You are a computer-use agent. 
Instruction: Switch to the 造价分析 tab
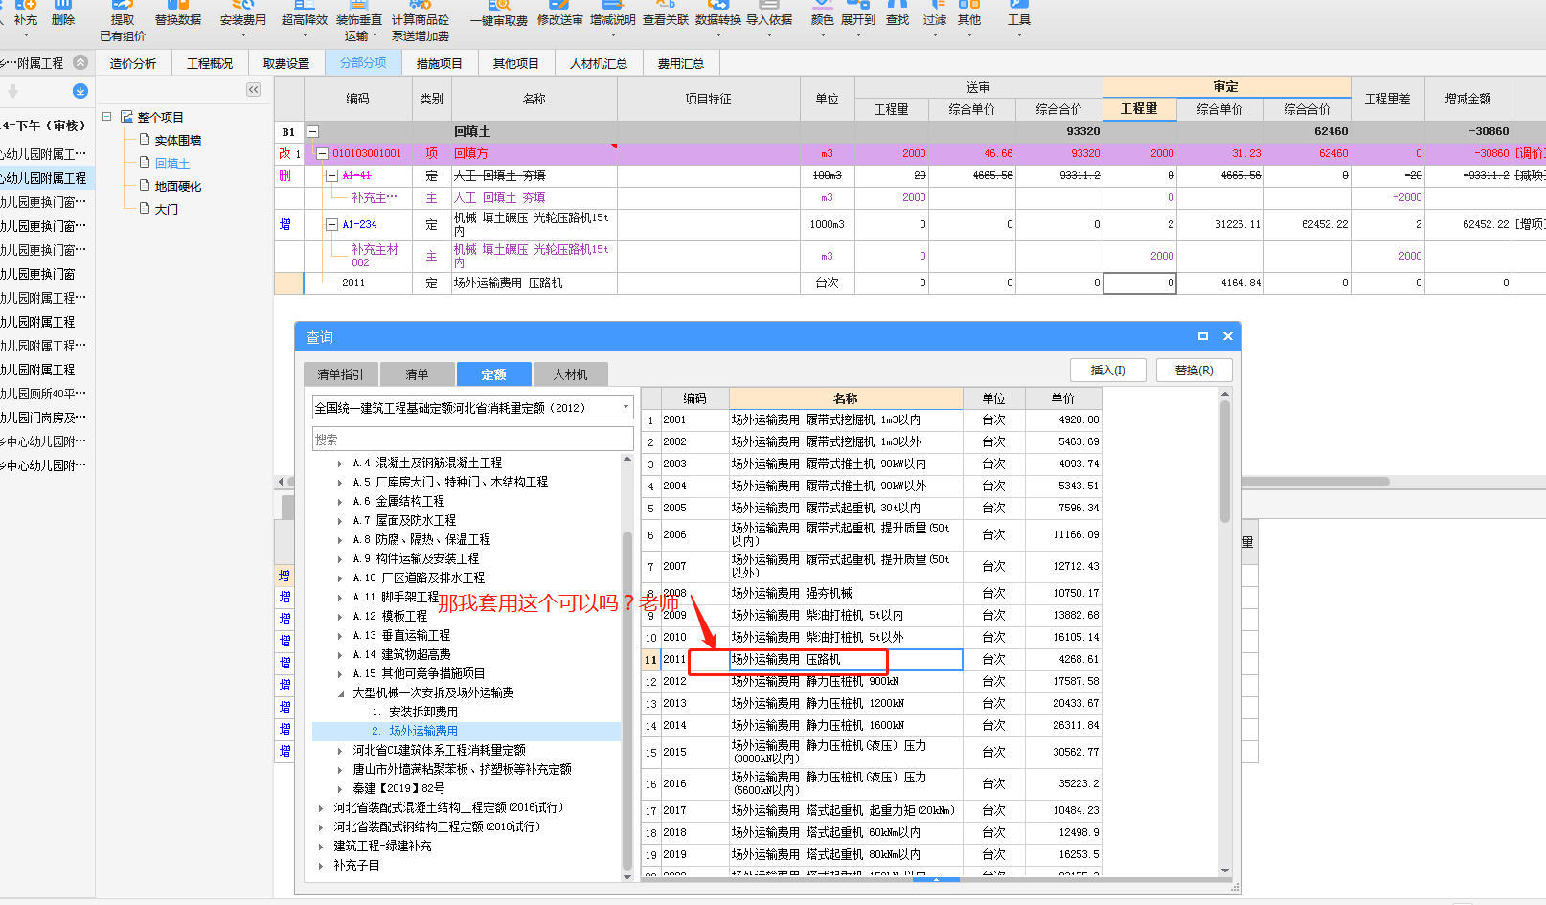(x=133, y=63)
